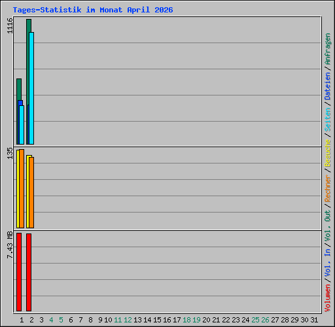Click the cyan Seiten bar for day 2
This screenshot has height=327, width=335.
pos(31,88)
